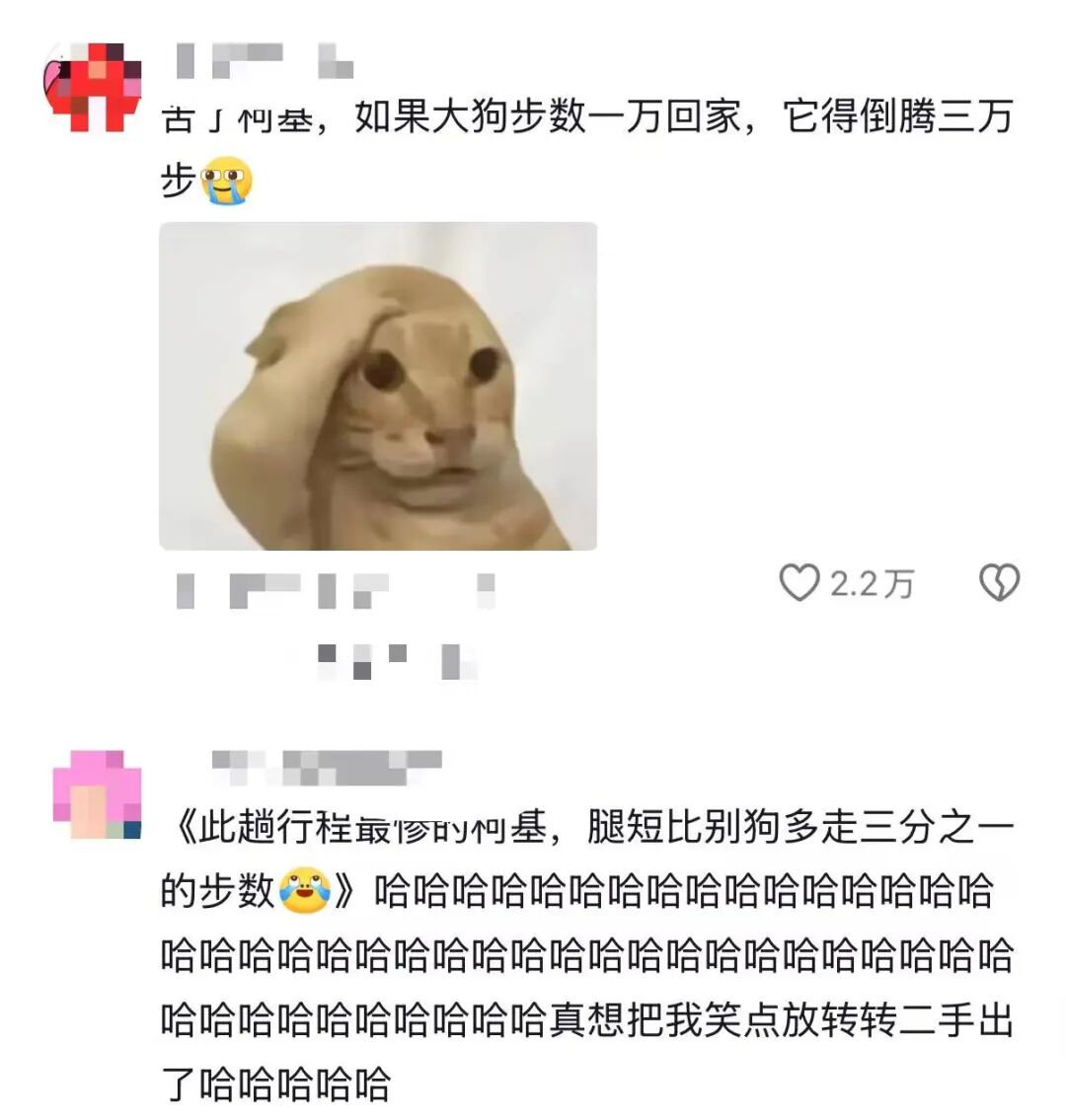Screen dimensions: 1066x1120
Task: Click the blurred location label under cat image
Action: [353, 591]
